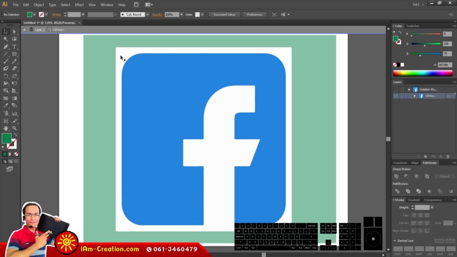457x257 pixels.
Task: Open the Effect menu
Action: [x=79, y=4]
